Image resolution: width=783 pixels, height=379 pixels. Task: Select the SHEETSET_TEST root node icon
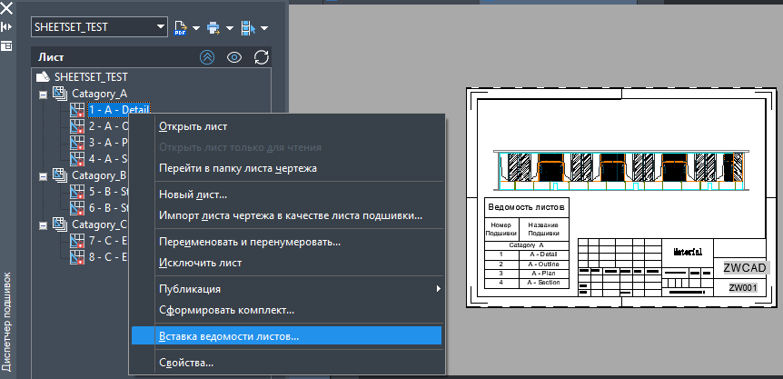point(42,78)
